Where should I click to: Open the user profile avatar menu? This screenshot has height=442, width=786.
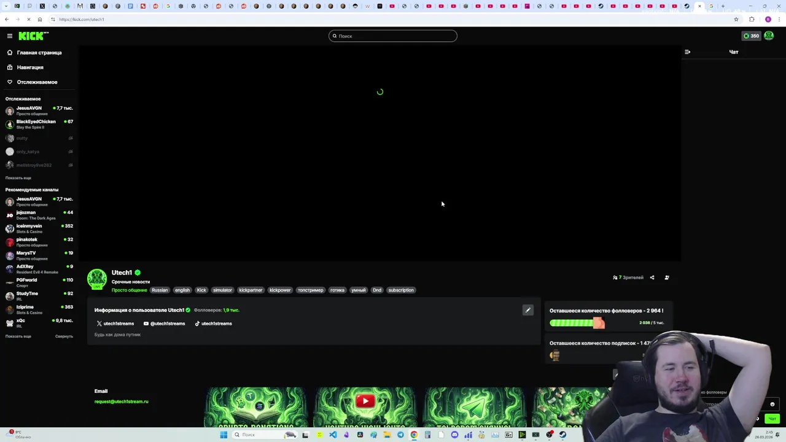point(769,36)
